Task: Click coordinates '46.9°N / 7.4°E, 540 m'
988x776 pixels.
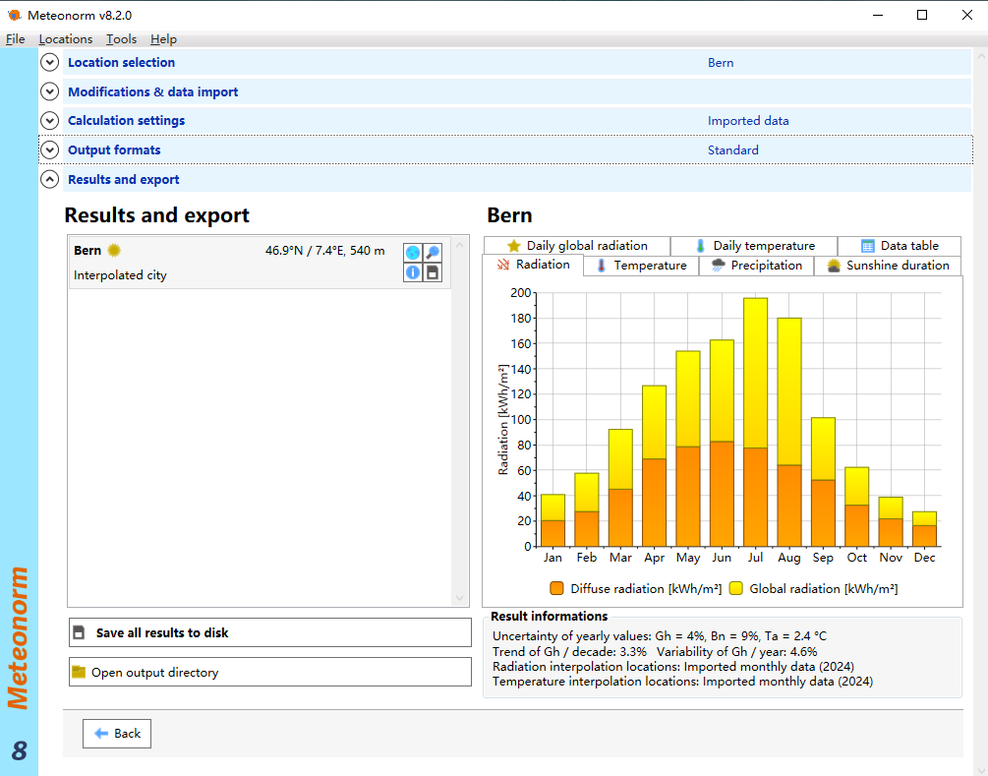Action: pos(324,250)
